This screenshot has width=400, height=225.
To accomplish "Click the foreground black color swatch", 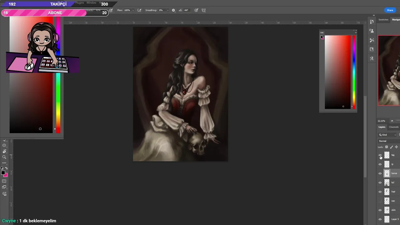I will [x=3, y=173].
